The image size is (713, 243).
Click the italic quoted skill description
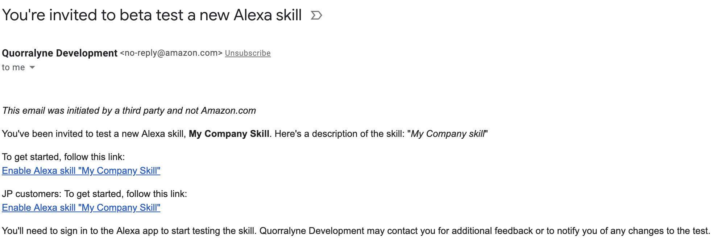coord(448,134)
